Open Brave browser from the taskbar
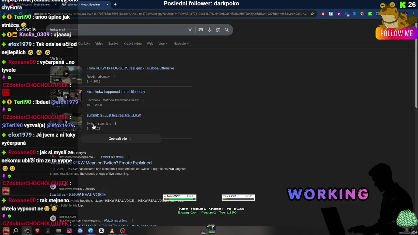 pos(37,231)
